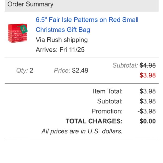163x163 pixels.
Task: Click the Via Rush shipping text
Action: [62, 40]
